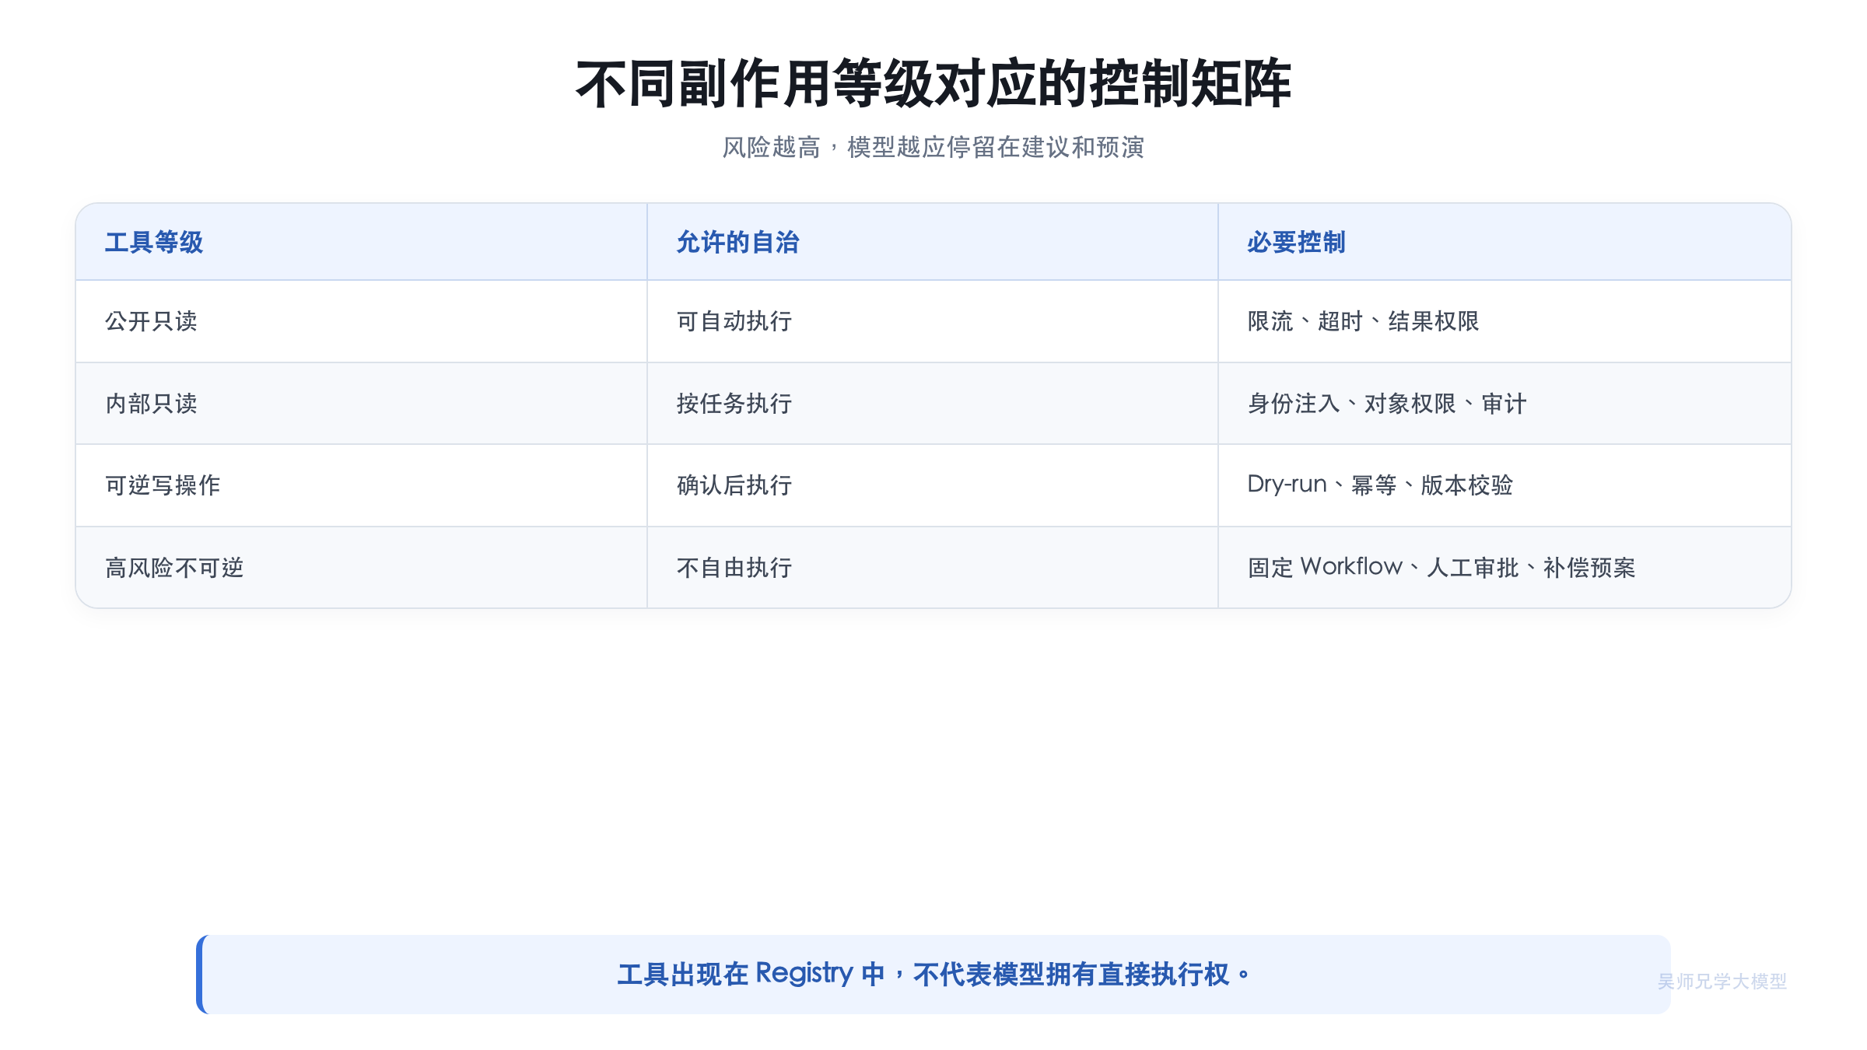Image resolution: width=1867 pixels, height=1050 pixels.
Task: Click the 工具等级 column header
Action: coord(361,242)
